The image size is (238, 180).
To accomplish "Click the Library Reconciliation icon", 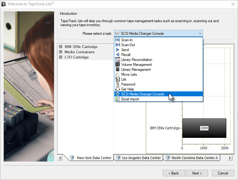I will tap(118, 60).
